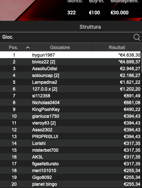Click the magnifier search icon
The height and width of the screenshot is (188, 142).
coord(137,37)
